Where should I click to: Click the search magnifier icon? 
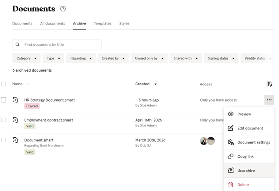point(17,45)
